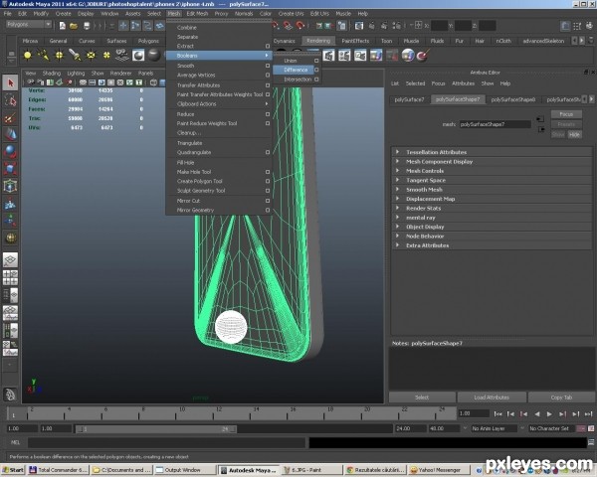Click Copy Tab button
Viewport: 597px width, 477px height.
(x=561, y=397)
